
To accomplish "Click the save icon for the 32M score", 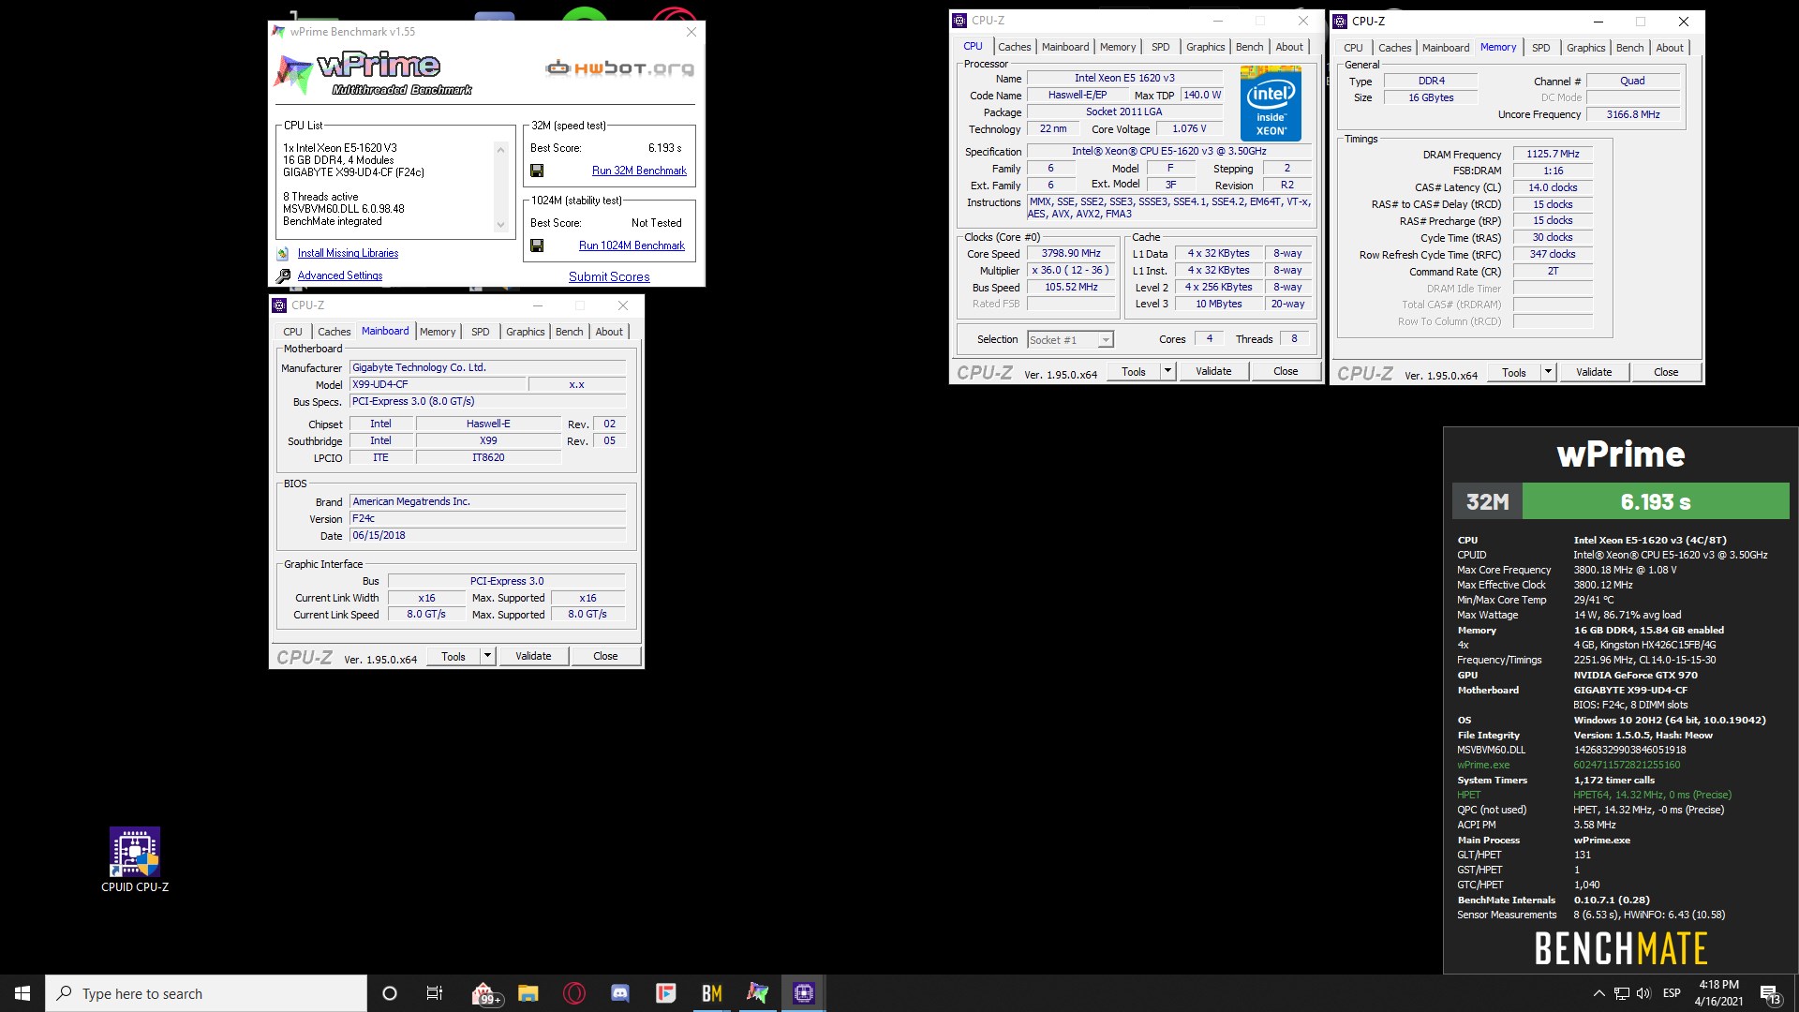I will click(x=537, y=171).
